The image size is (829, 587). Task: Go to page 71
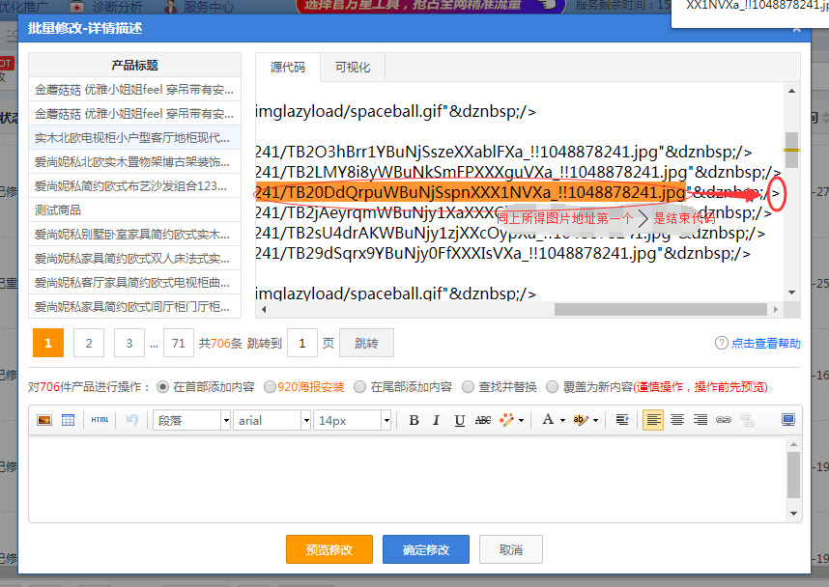tap(179, 343)
